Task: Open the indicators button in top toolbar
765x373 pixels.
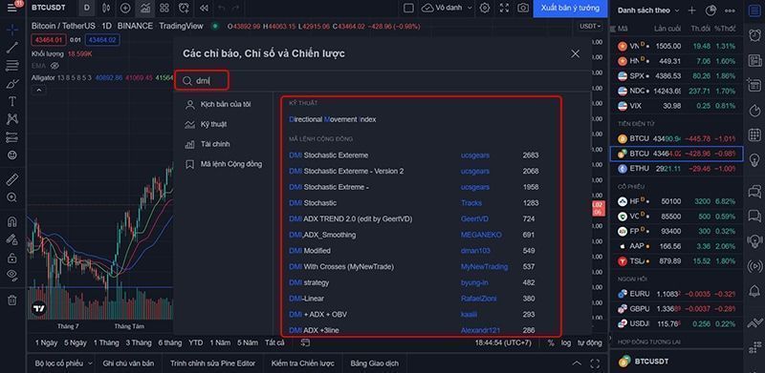Action: tap(145, 8)
